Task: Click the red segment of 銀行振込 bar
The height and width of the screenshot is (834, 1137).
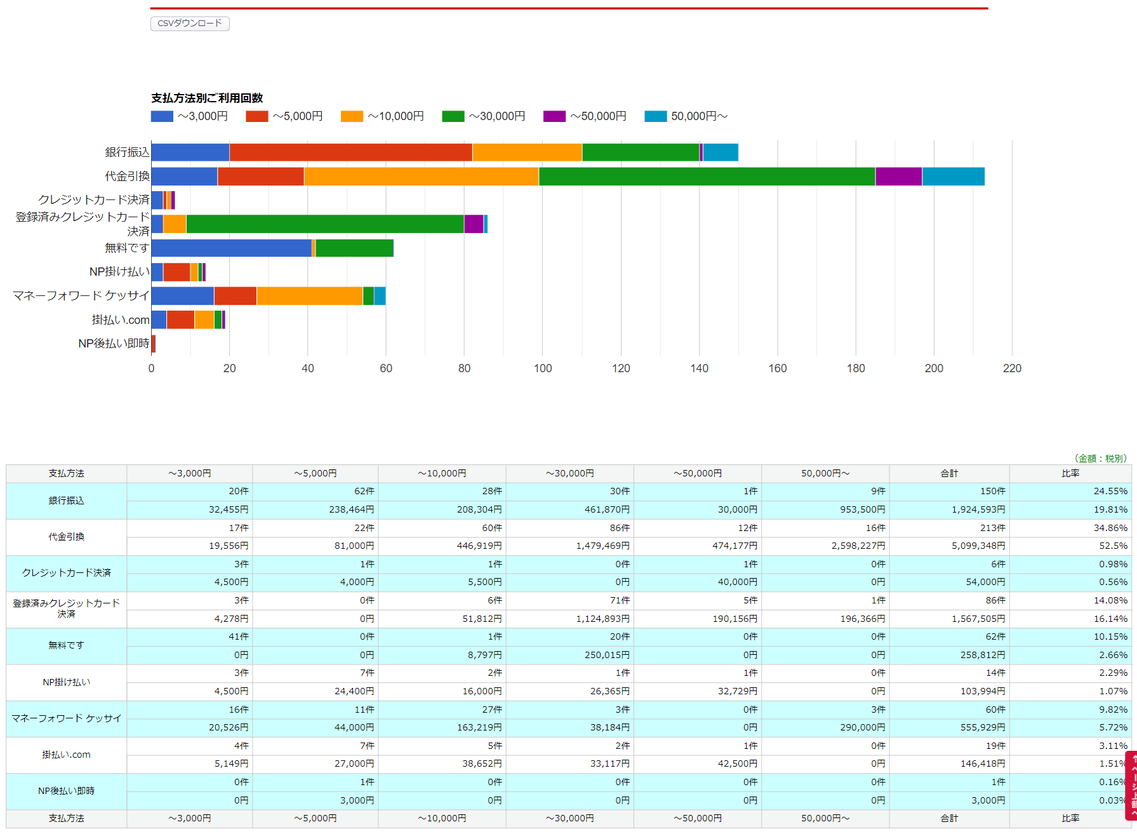Action: click(350, 152)
